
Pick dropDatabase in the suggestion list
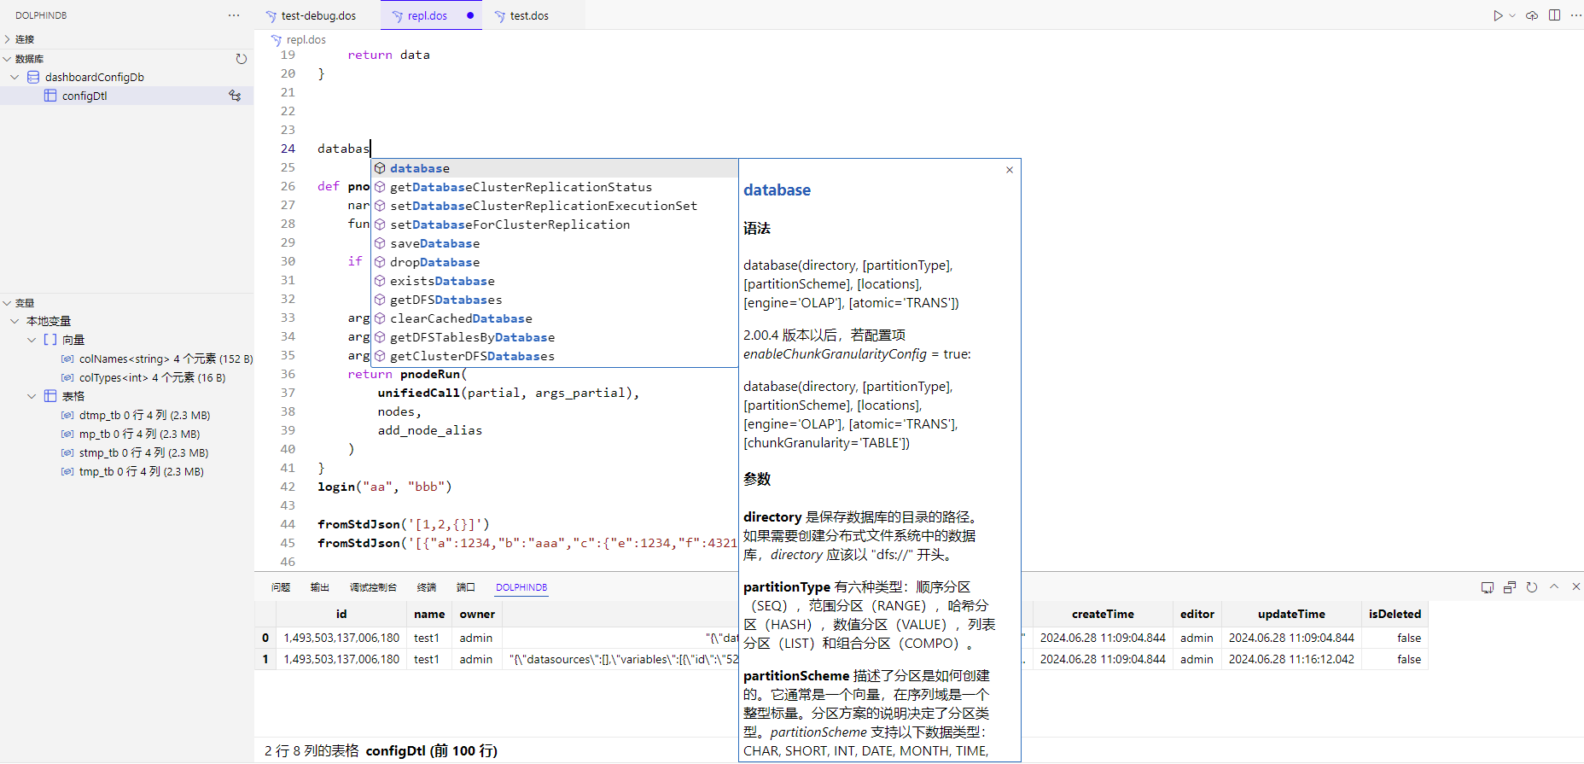[x=434, y=262]
